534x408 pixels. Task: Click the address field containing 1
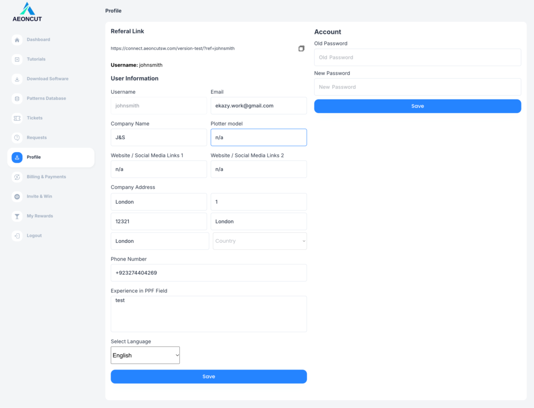click(259, 202)
